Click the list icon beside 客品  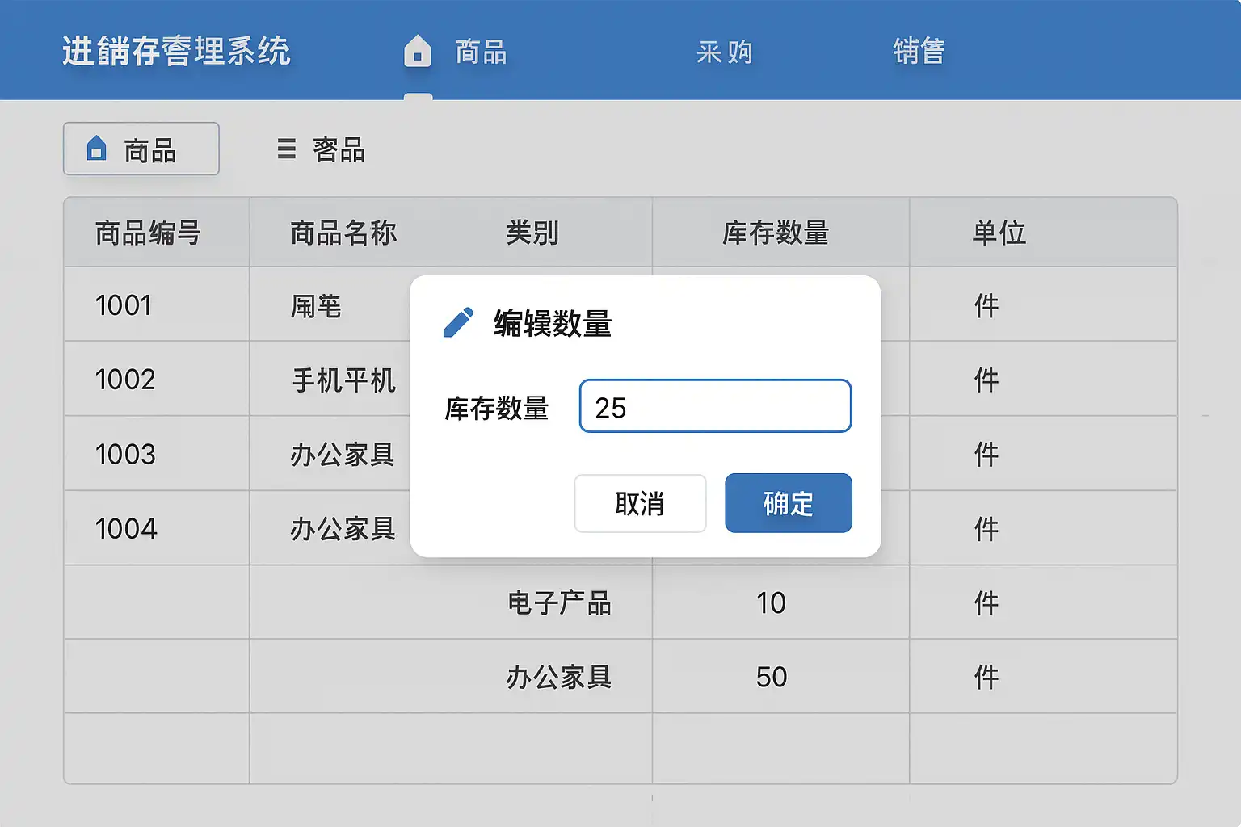click(x=286, y=149)
